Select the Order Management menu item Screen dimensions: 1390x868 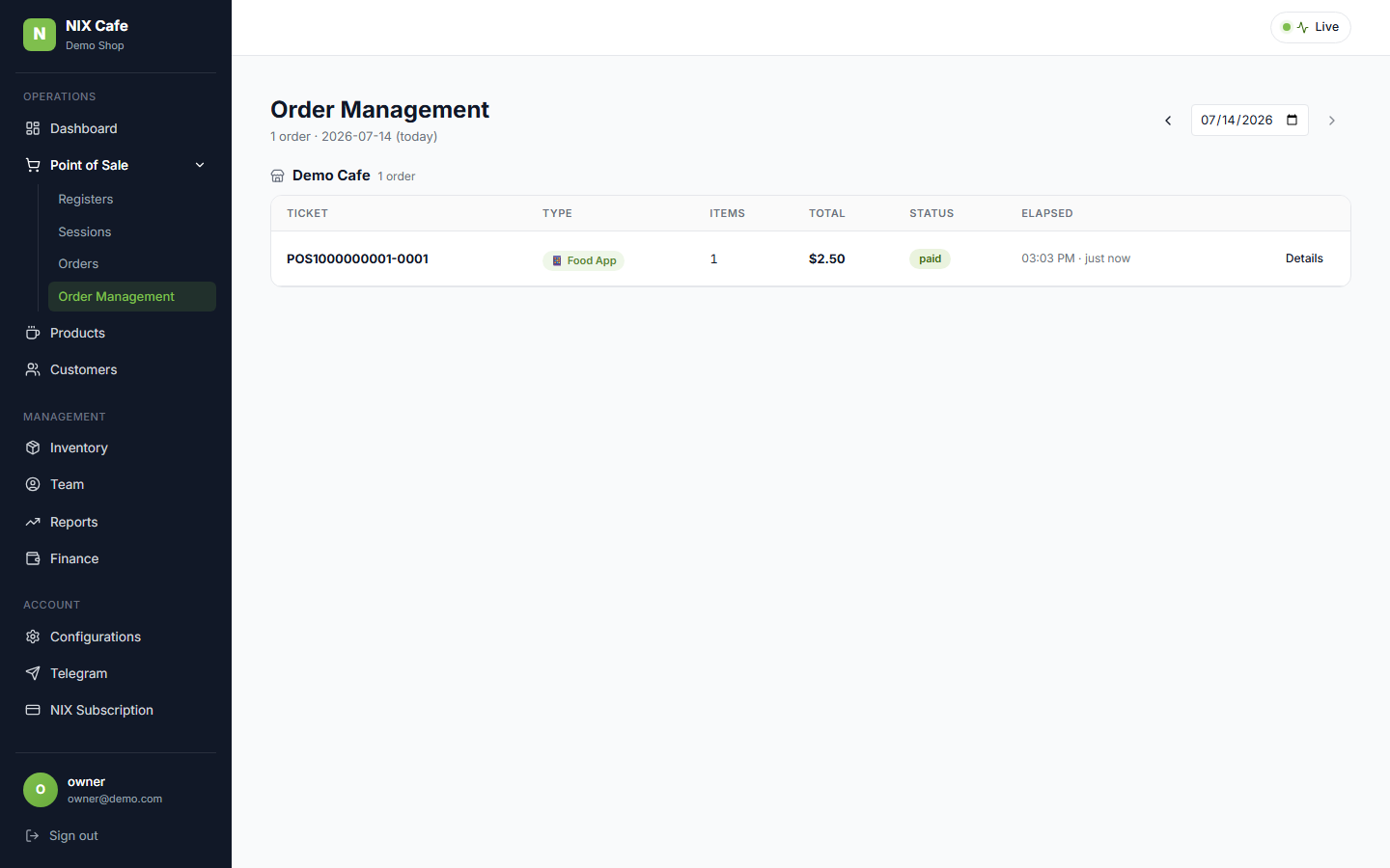pyautogui.click(x=132, y=296)
